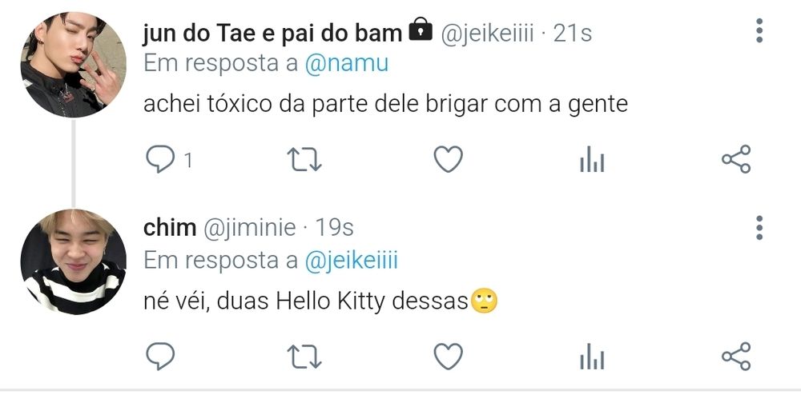
Task: Like the tweet saying 'achei tóxico'
Action: pos(449,160)
